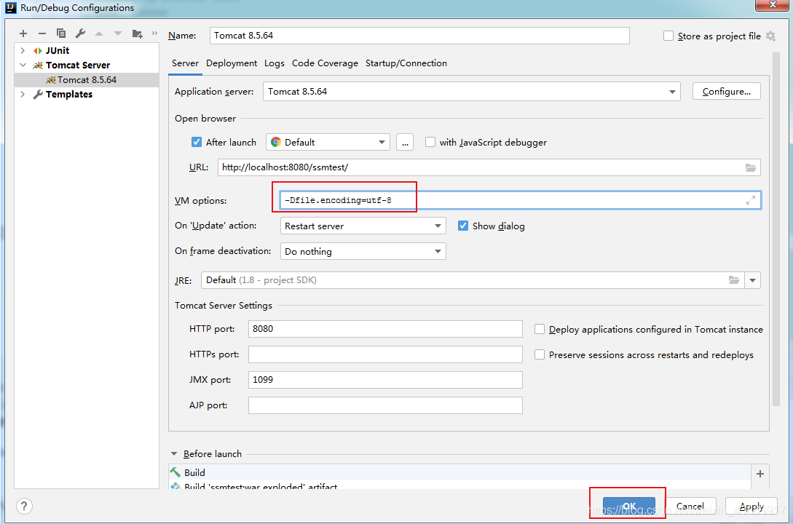
Task: Click the HTTP port field
Action: pyautogui.click(x=385, y=329)
